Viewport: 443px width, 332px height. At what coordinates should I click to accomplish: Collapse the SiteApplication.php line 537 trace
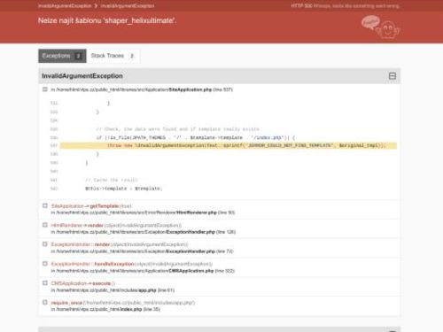(x=45, y=89)
